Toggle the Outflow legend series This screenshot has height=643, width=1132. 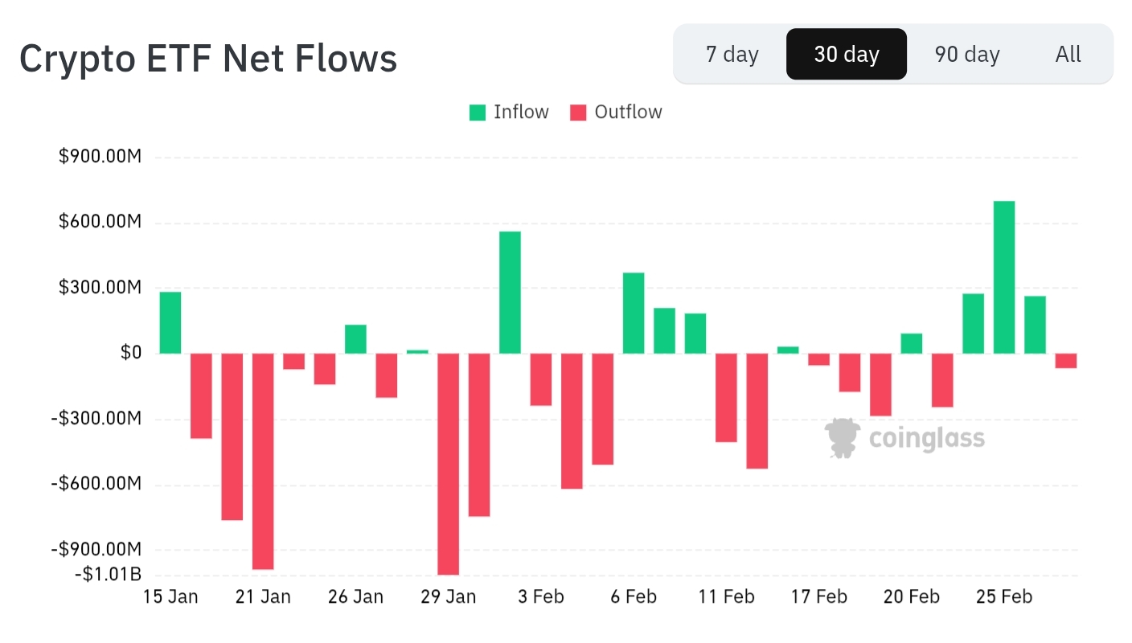(628, 113)
